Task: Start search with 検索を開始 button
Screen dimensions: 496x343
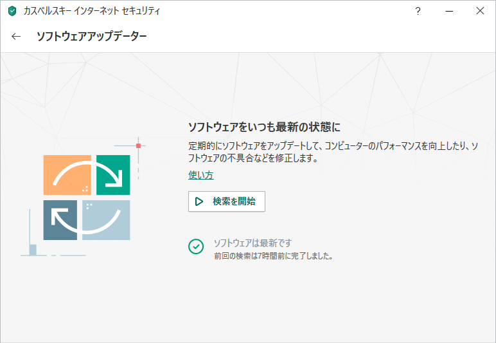Action: (x=227, y=201)
